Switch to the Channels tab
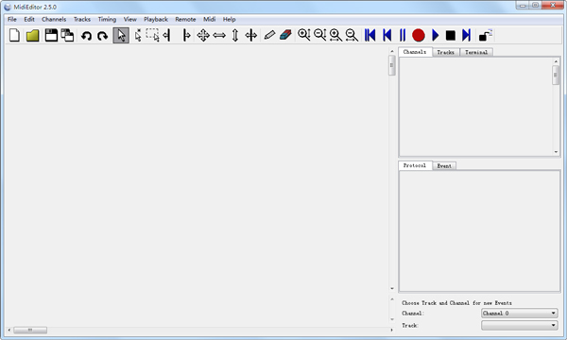 (415, 52)
